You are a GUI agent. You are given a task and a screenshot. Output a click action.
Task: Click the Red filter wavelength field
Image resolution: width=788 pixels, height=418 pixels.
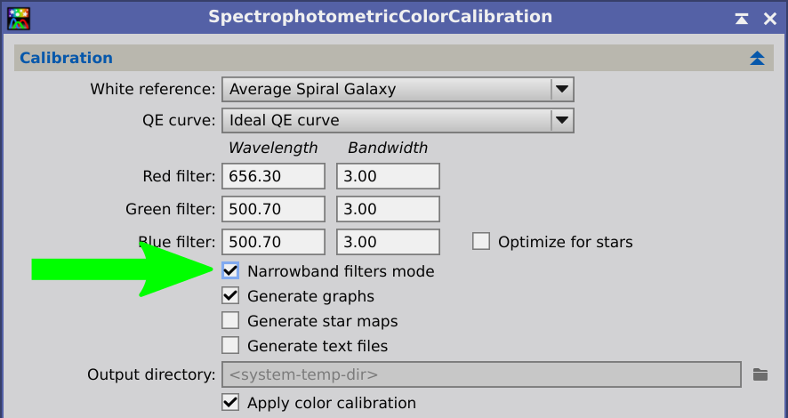point(273,176)
